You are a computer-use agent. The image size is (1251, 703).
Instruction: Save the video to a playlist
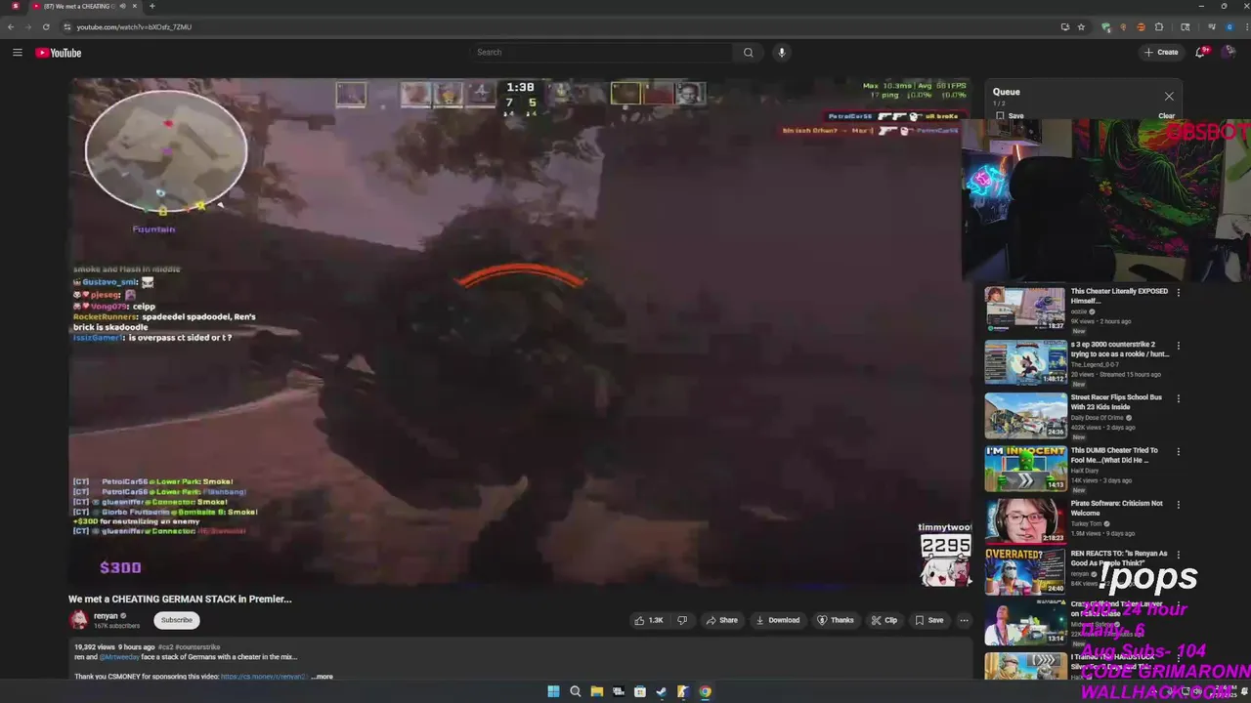[929, 620]
